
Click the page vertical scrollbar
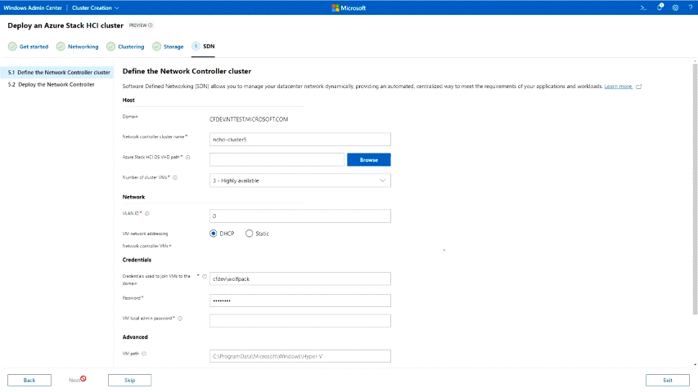coord(695,189)
